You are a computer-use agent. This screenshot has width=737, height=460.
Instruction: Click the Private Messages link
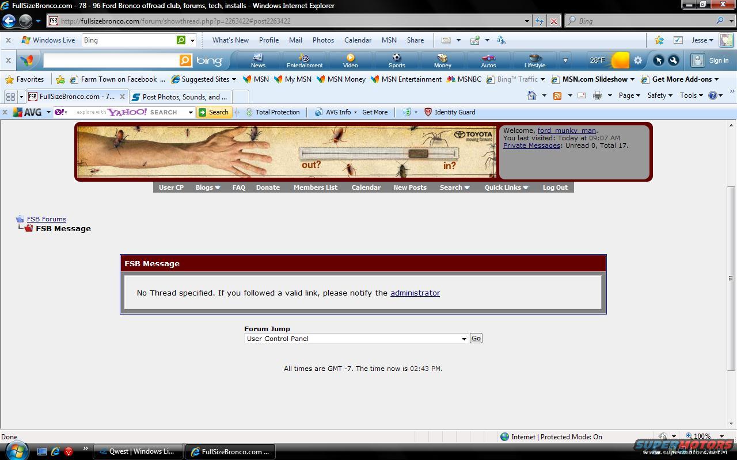[531, 145]
